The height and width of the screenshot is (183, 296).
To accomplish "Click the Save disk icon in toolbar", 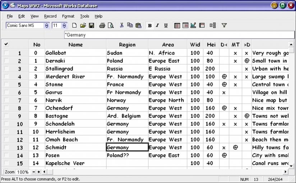I will 91,25.
